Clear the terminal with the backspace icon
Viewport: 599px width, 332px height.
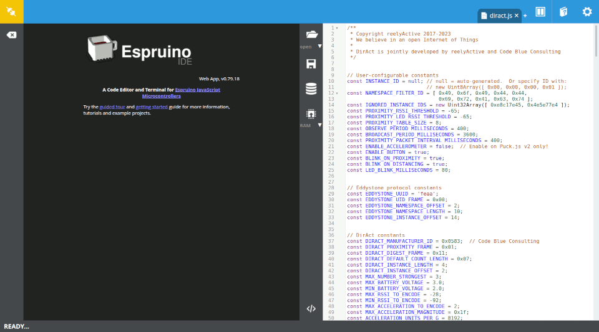[x=11, y=35]
